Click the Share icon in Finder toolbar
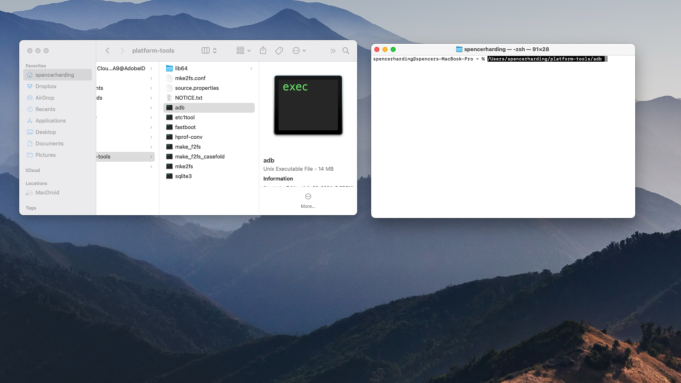 pos(263,51)
